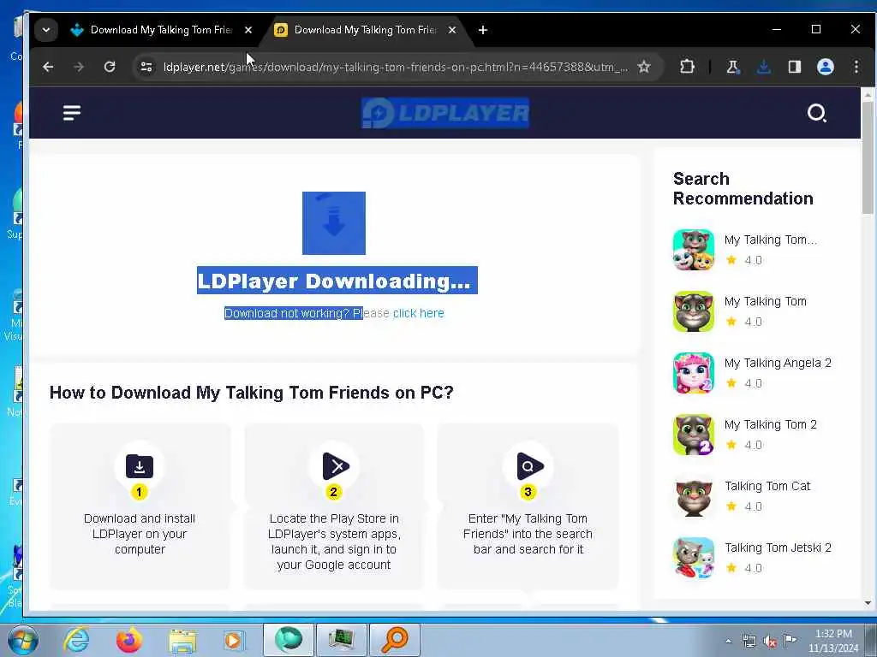
Task: Open a new tab with the plus button
Action: [x=483, y=30]
